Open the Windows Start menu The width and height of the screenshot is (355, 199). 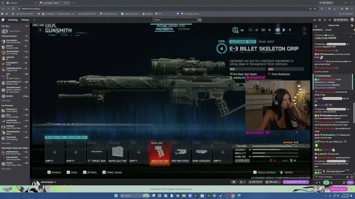[x=116, y=196]
